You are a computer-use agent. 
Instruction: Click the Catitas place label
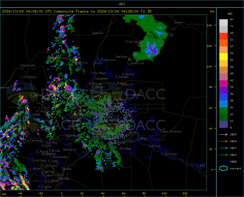pos(155,146)
